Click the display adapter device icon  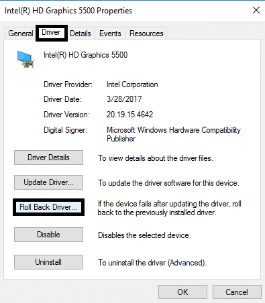tap(25, 60)
